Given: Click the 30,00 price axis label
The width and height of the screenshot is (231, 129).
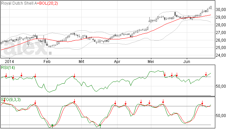Looking at the screenshot, I should [x=221, y=10].
